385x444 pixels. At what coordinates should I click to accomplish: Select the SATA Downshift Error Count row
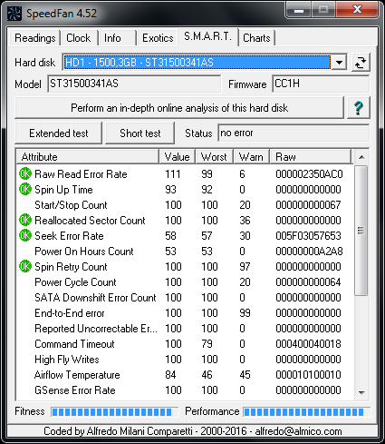(185, 298)
